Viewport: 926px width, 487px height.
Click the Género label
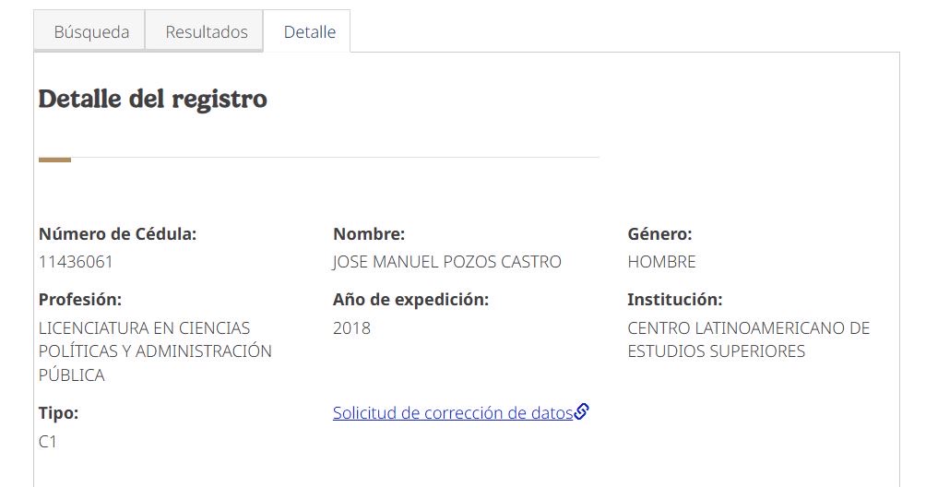[x=659, y=234]
